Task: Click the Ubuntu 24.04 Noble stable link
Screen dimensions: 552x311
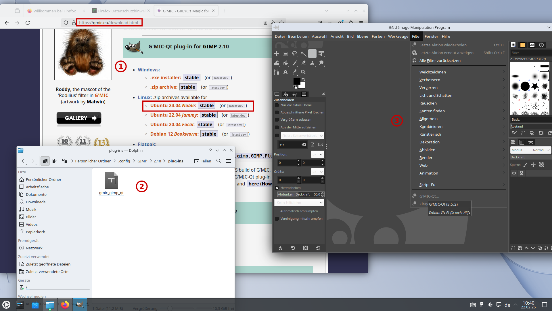Action: tap(206, 106)
